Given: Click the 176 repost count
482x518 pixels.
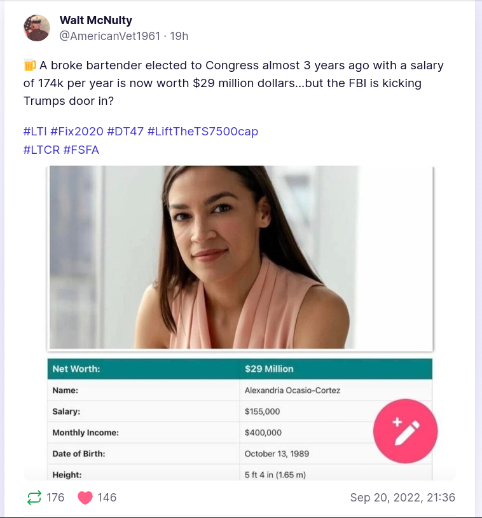Looking at the screenshot, I should click(55, 498).
